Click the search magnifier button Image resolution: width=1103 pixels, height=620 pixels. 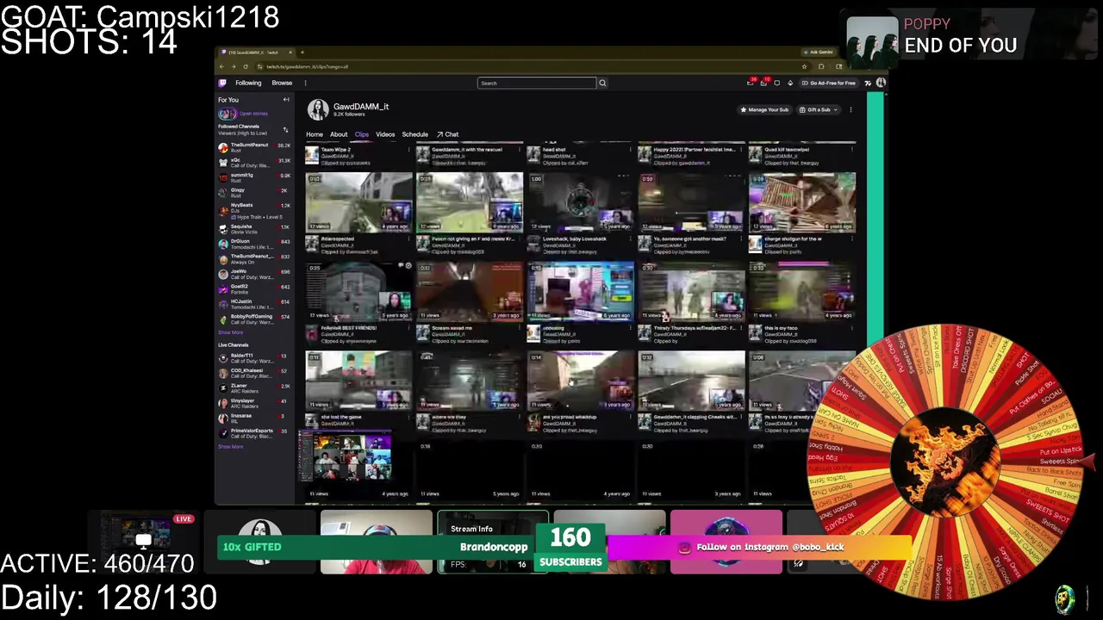602,84
